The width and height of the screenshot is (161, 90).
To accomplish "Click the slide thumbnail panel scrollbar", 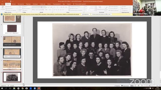I will coord(23,49).
